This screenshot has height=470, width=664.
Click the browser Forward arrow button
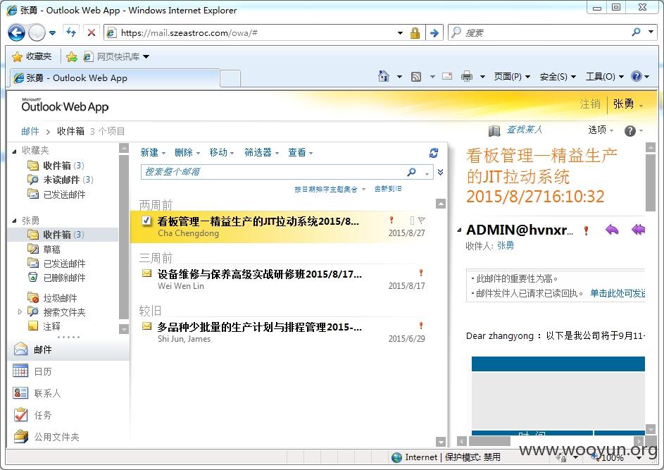pos(37,32)
